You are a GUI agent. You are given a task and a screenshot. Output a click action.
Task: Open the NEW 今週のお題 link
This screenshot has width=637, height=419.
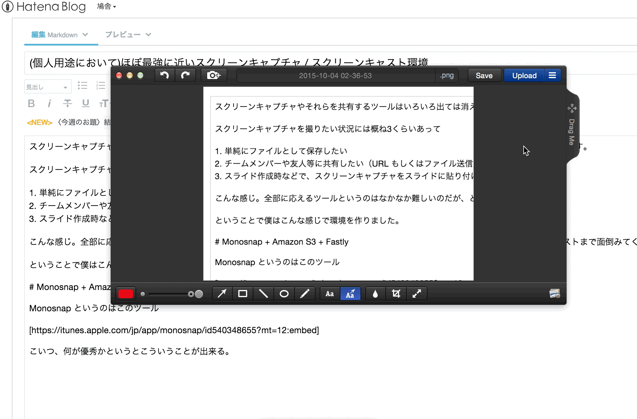point(69,122)
